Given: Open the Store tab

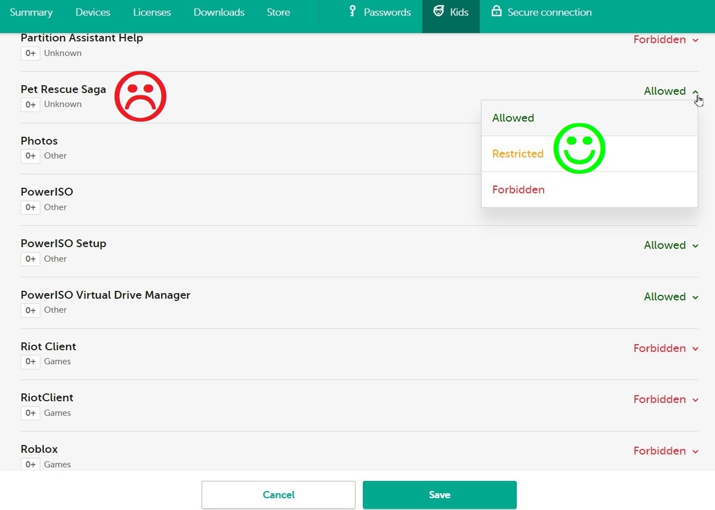Looking at the screenshot, I should coord(278,12).
